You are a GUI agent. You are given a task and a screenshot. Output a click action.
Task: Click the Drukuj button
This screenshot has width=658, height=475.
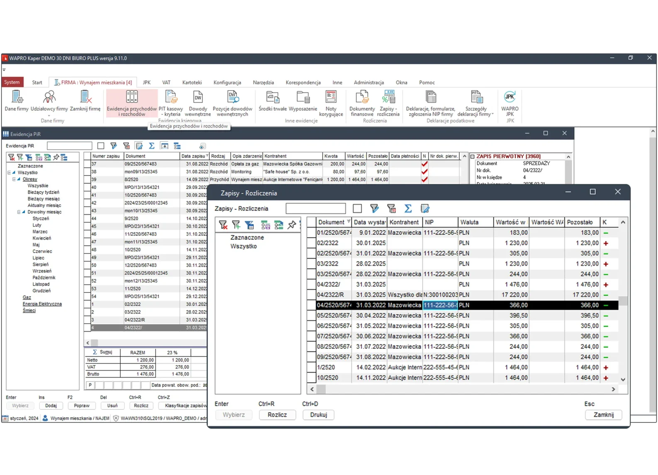coord(318,415)
